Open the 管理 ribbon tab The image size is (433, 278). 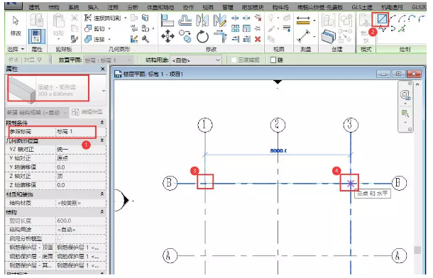point(228,7)
